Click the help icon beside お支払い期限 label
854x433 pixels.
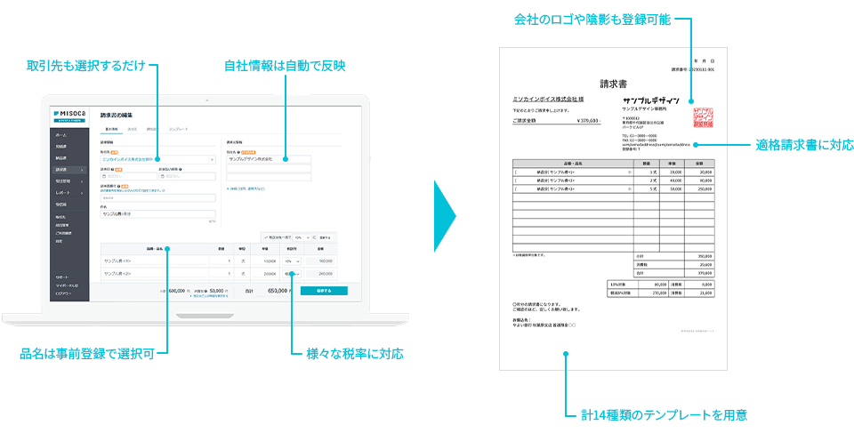pyautogui.click(x=180, y=169)
